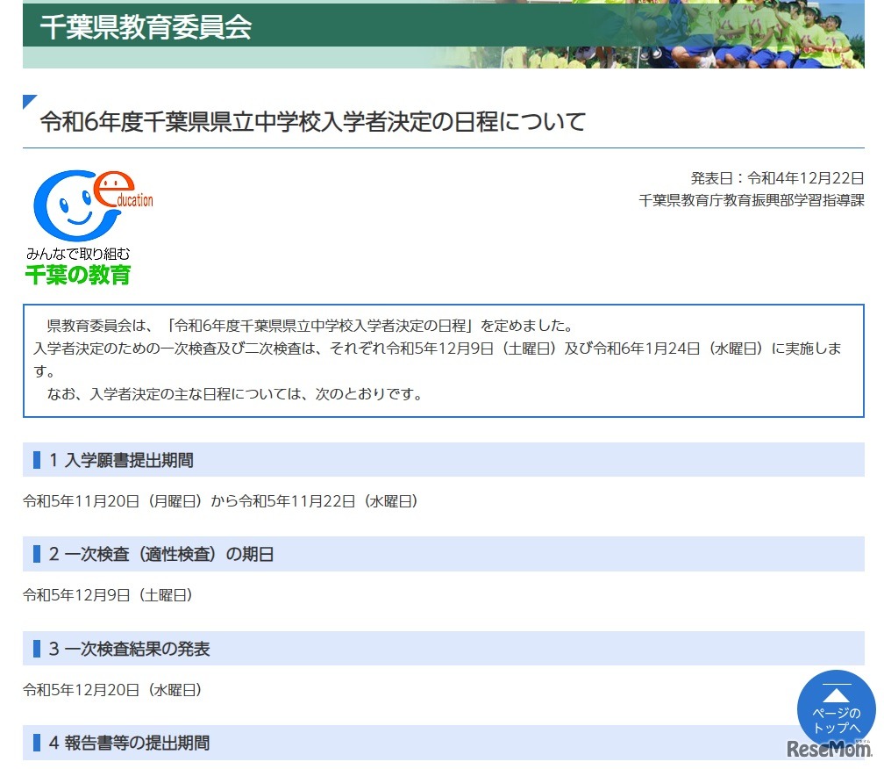Click the 4 報告書等の提出期間 heading text
Screen dimensions: 884x769
click(x=129, y=743)
